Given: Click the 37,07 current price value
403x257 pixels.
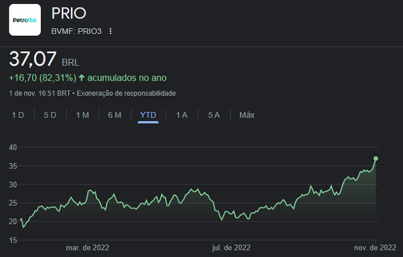Looking at the screenshot, I should [x=33, y=59].
